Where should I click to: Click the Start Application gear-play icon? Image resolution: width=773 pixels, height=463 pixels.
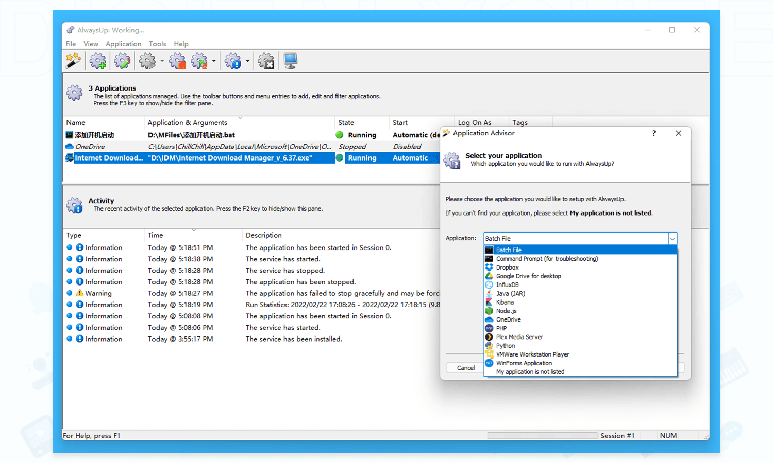[x=147, y=61]
